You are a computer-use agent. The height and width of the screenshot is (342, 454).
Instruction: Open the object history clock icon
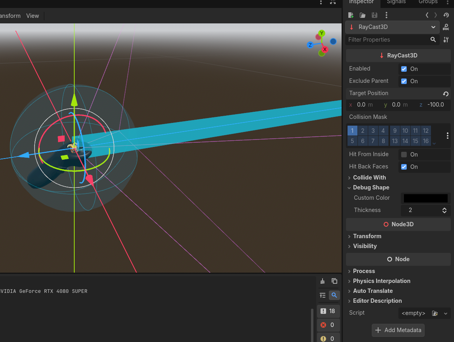point(446,15)
